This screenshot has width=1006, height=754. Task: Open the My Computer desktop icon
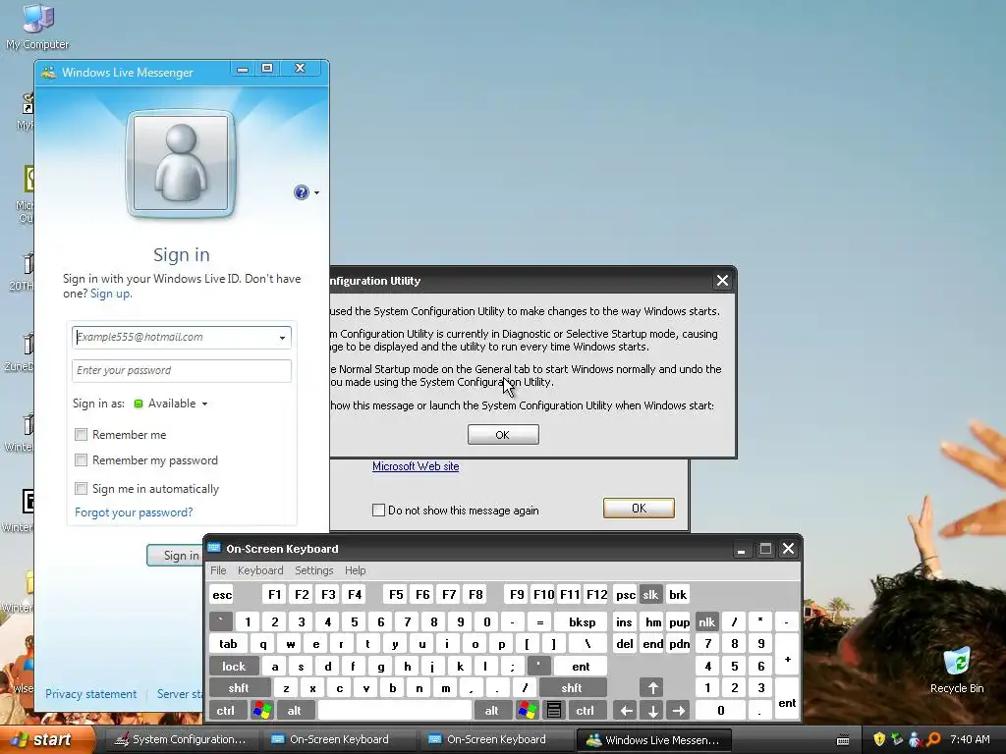coord(37,26)
